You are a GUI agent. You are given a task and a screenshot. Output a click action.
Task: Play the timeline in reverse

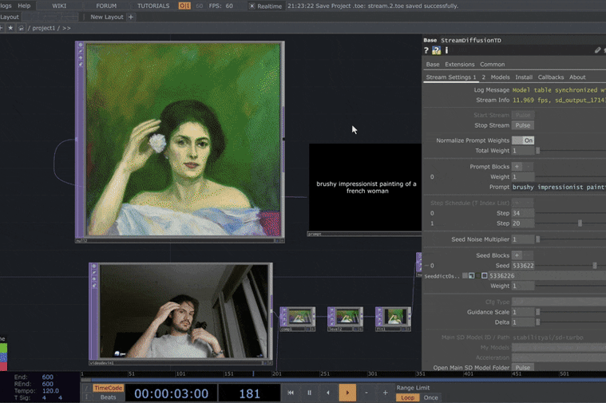[328, 393]
